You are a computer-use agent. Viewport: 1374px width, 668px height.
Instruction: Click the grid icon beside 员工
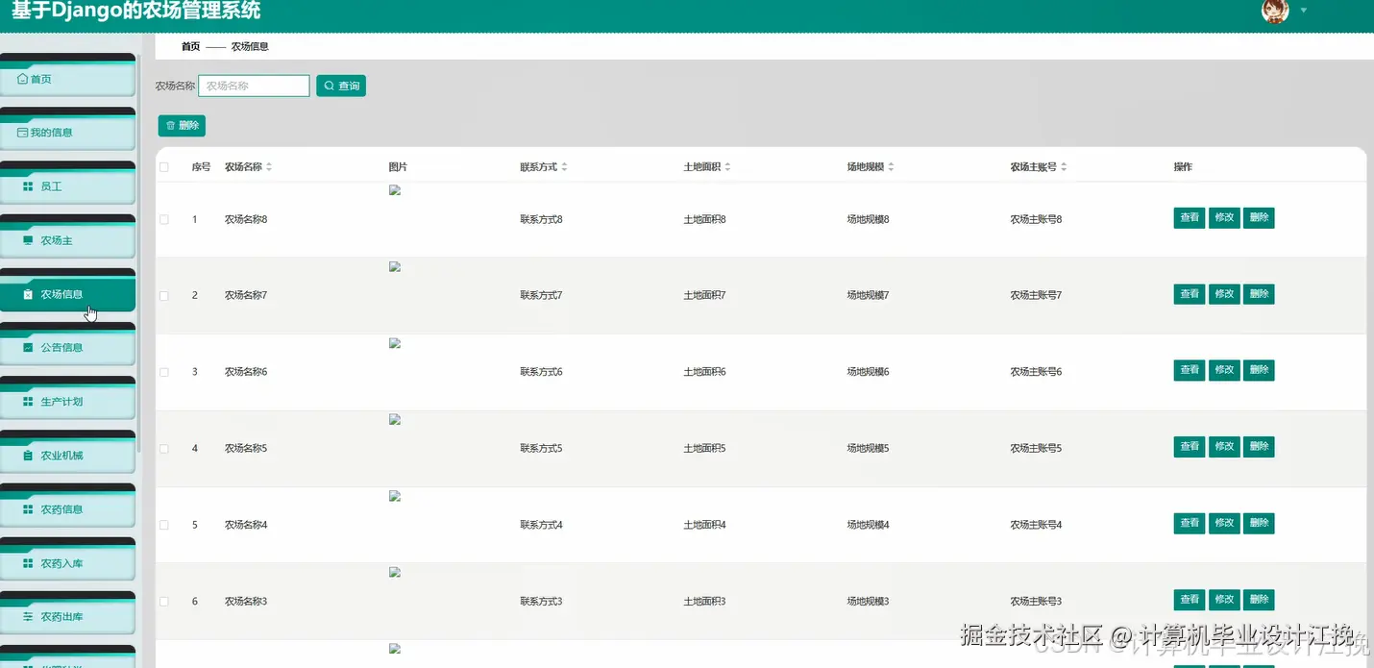pyautogui.click(x=28, y=186)
